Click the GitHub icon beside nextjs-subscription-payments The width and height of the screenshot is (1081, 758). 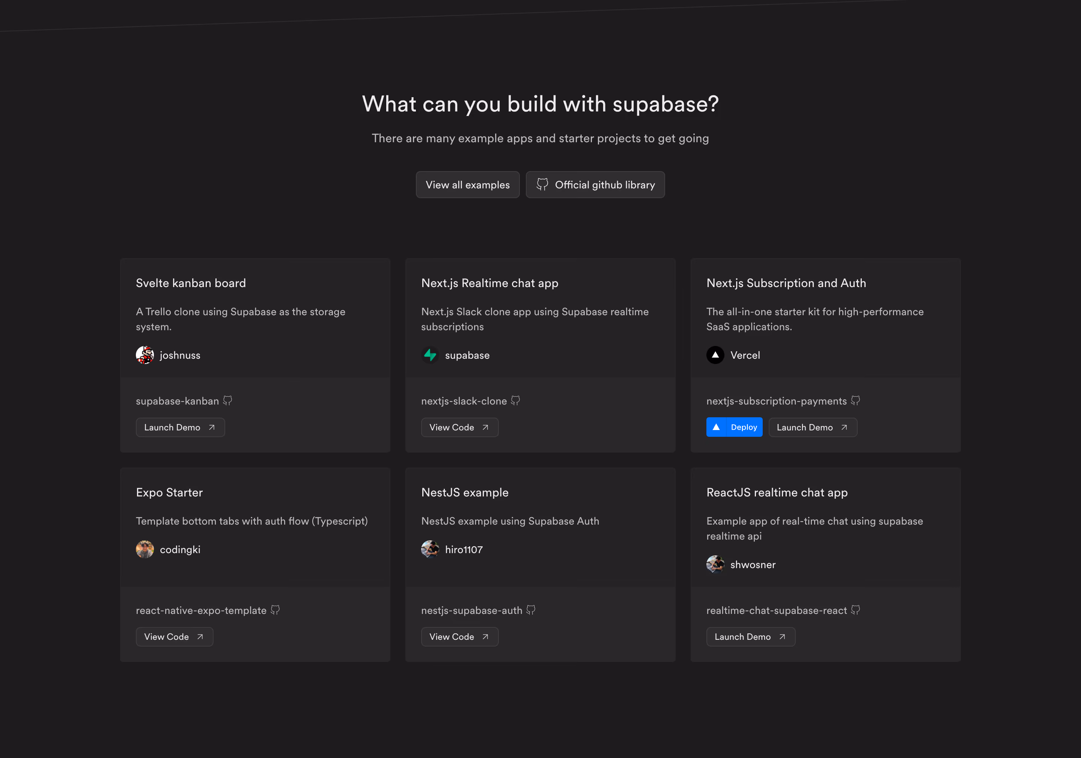pos(855,401)
